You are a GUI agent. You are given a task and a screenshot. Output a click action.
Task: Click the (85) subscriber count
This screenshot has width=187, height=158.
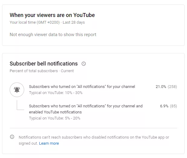click(173, 106)
